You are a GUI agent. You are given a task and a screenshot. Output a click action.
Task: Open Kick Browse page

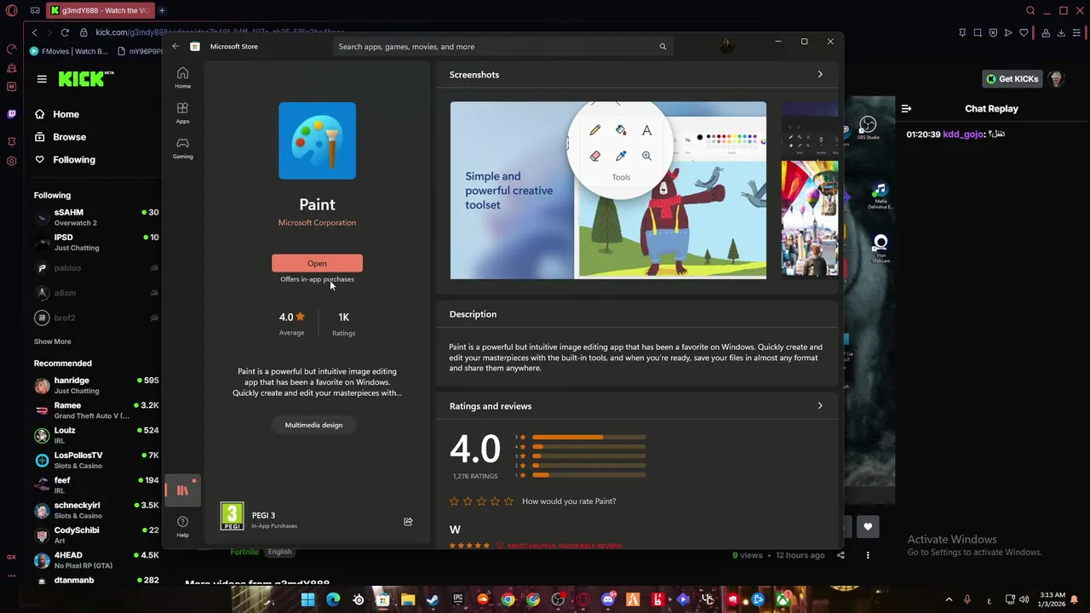pos(60,137)
